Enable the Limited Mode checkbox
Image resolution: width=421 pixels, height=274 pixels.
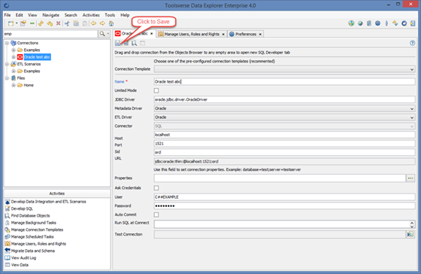point(156,90)
